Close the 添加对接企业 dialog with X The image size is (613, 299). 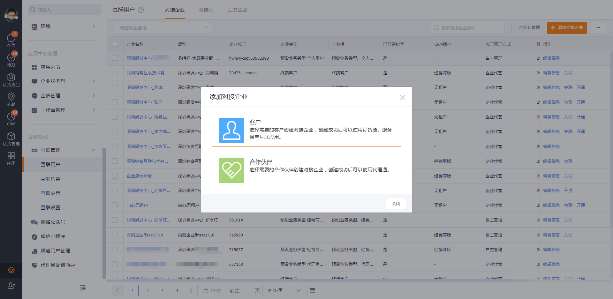click(403, 97)
